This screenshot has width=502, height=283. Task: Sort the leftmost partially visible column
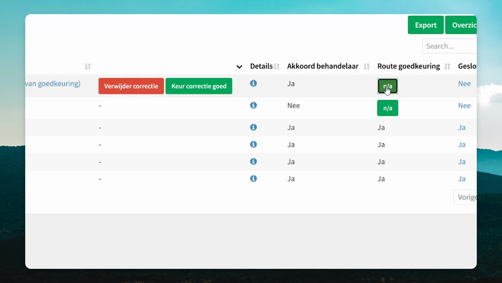88,66
